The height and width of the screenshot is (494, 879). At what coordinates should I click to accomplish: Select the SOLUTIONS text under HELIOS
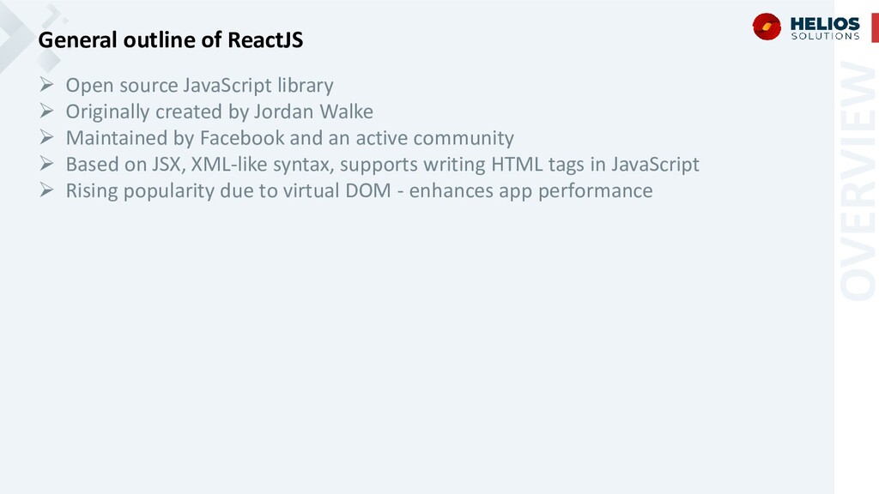point(825,36)
